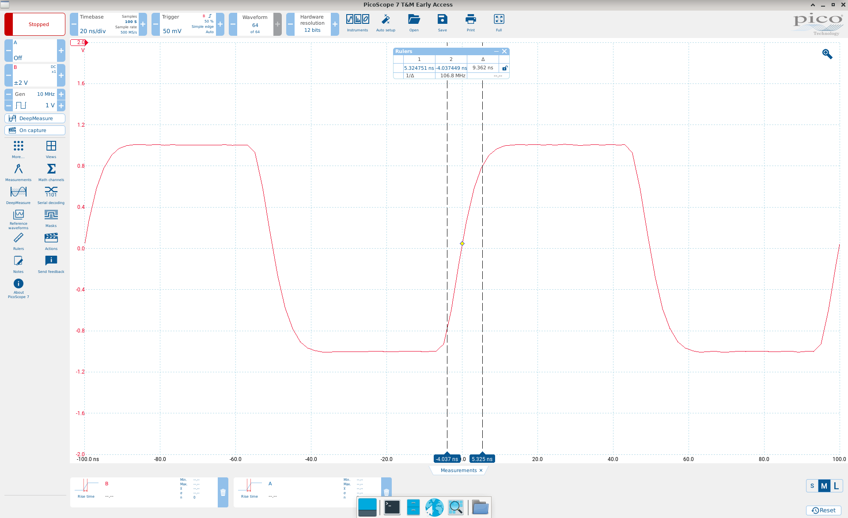This screenshot has width=848, height=518.
Task: Open the Waveform buffer navigator
Action: click(255, 24)
